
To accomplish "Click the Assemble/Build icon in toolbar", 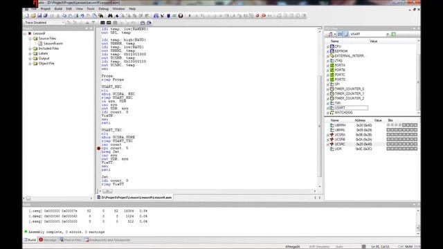I will tap(156, 15).
